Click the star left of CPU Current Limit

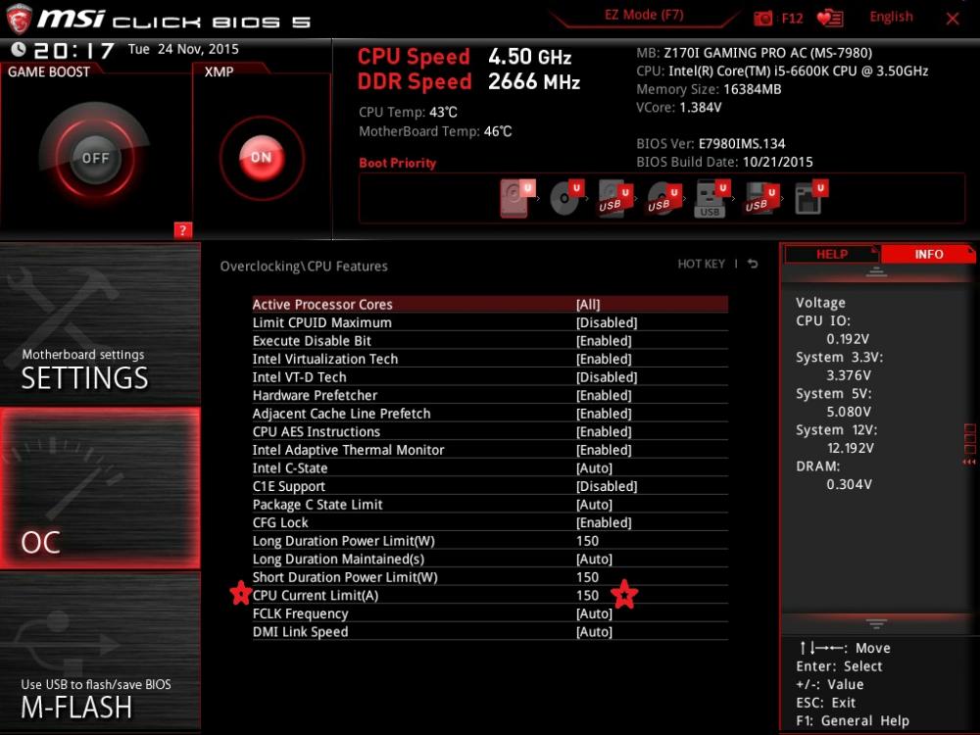(x=241, y=593)
